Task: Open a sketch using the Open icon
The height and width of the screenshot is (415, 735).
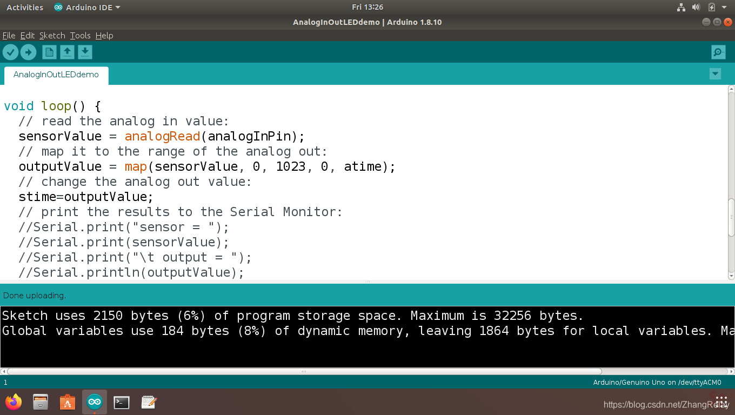Action: pyautogui.click(x=67, y=52)
